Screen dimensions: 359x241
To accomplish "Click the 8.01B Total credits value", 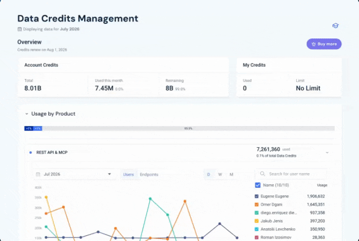I will 33,88.
